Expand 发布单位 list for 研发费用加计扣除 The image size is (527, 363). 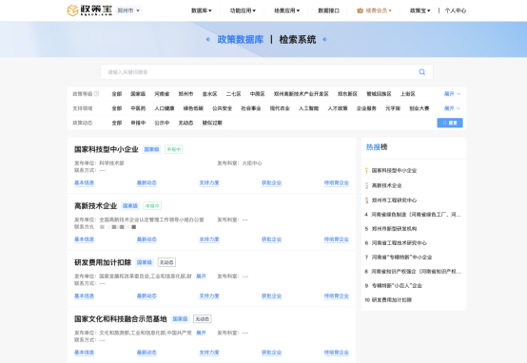(x=201, y=276)
